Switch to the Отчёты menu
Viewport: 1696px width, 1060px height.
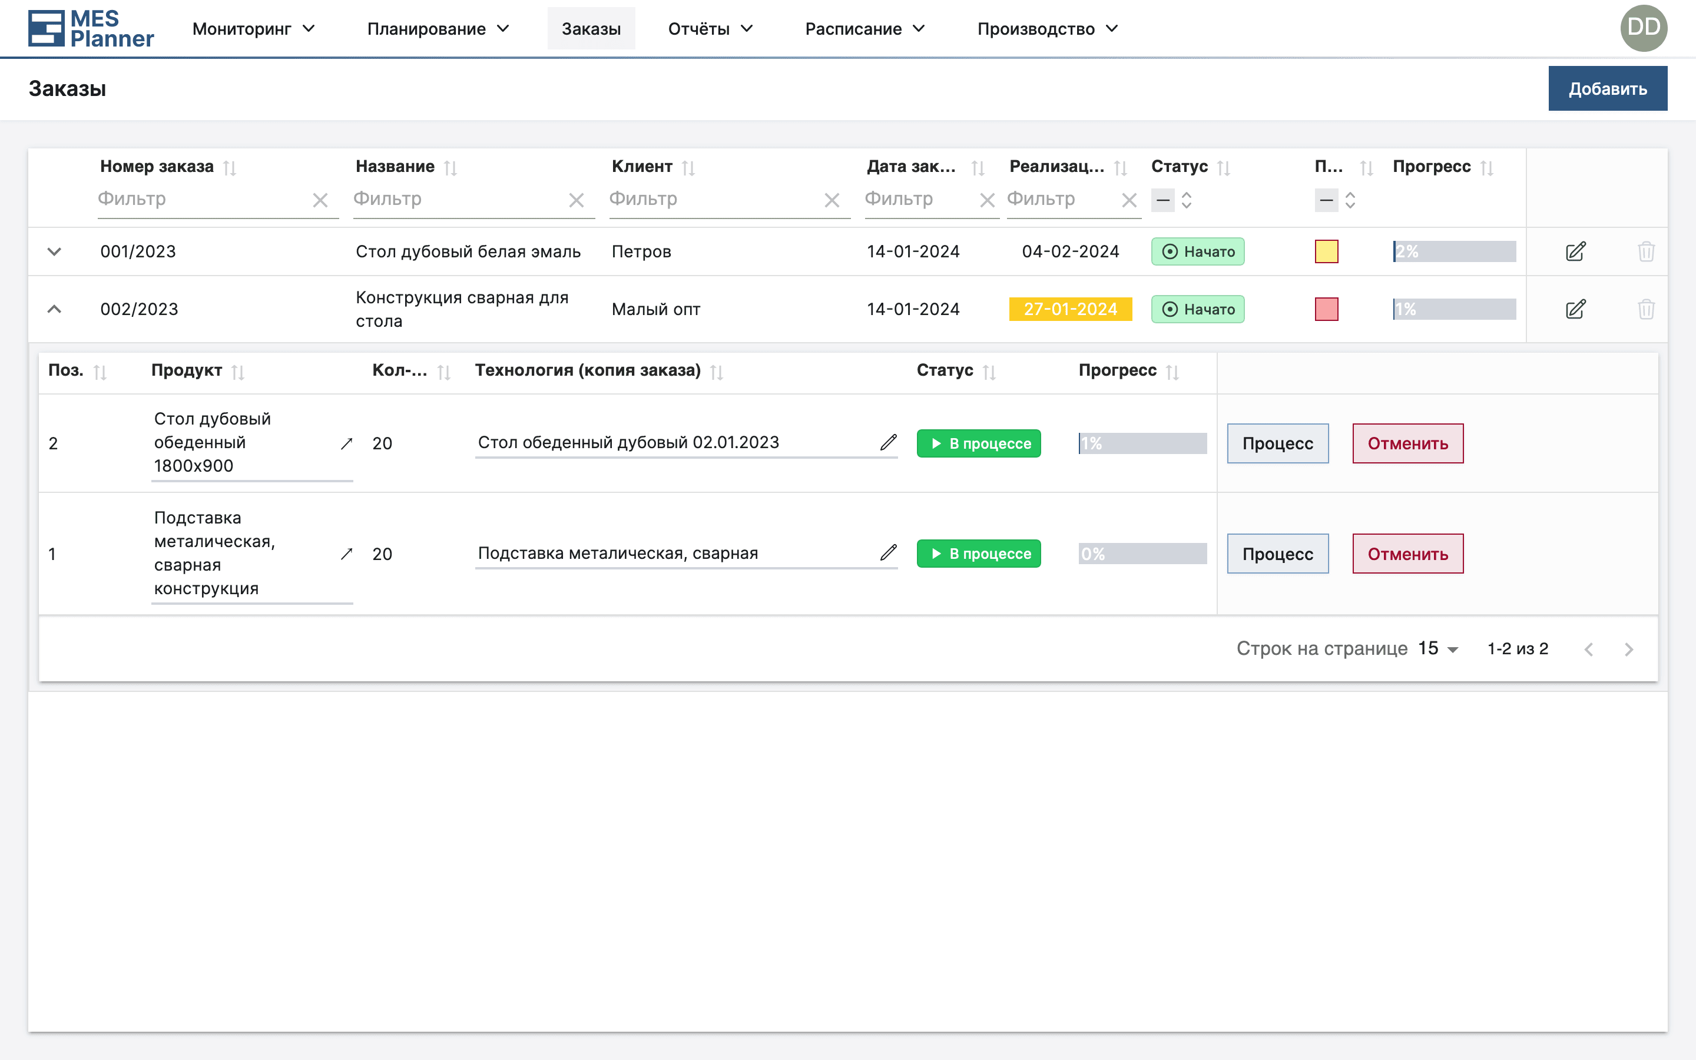(x=710, y=29)
